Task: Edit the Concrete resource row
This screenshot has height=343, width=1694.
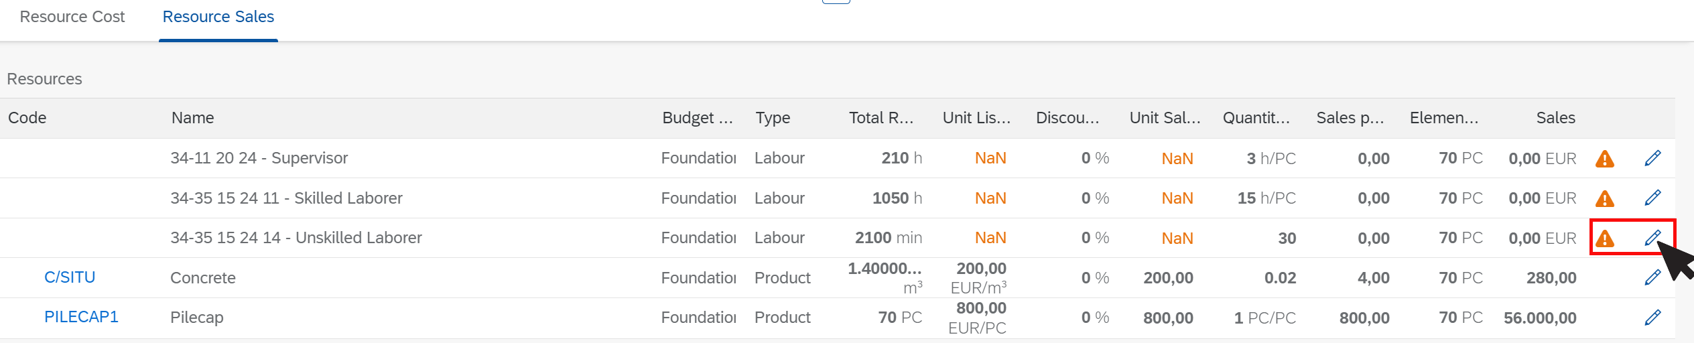Action: pos(1652,277)
